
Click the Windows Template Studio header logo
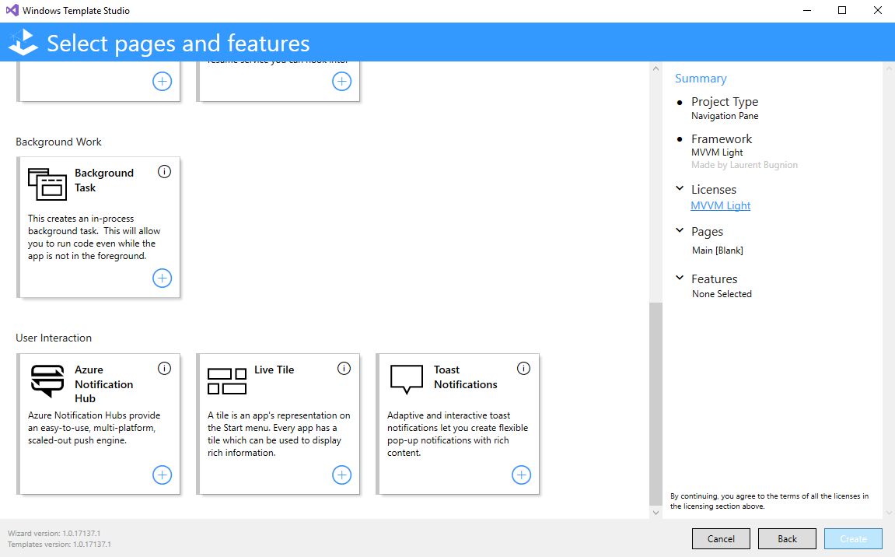23,42
